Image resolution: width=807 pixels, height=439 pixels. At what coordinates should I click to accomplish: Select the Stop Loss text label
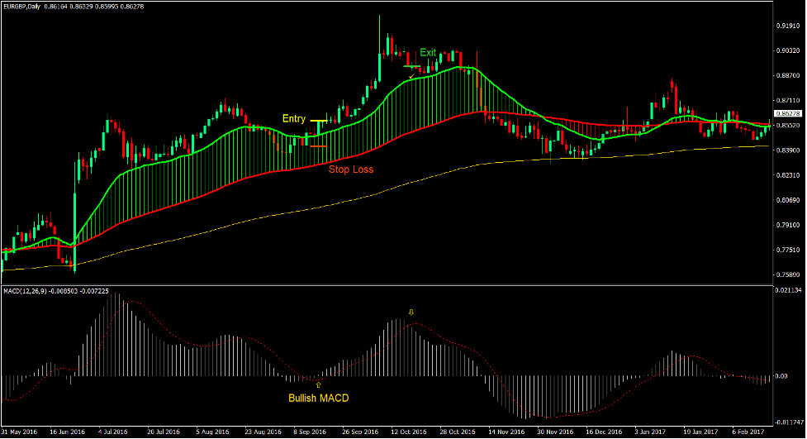(x=351, y=169)
